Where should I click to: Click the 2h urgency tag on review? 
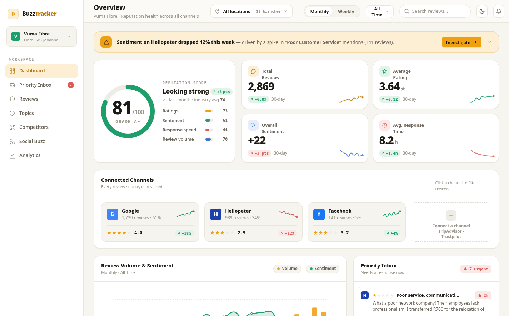(483, 295)
